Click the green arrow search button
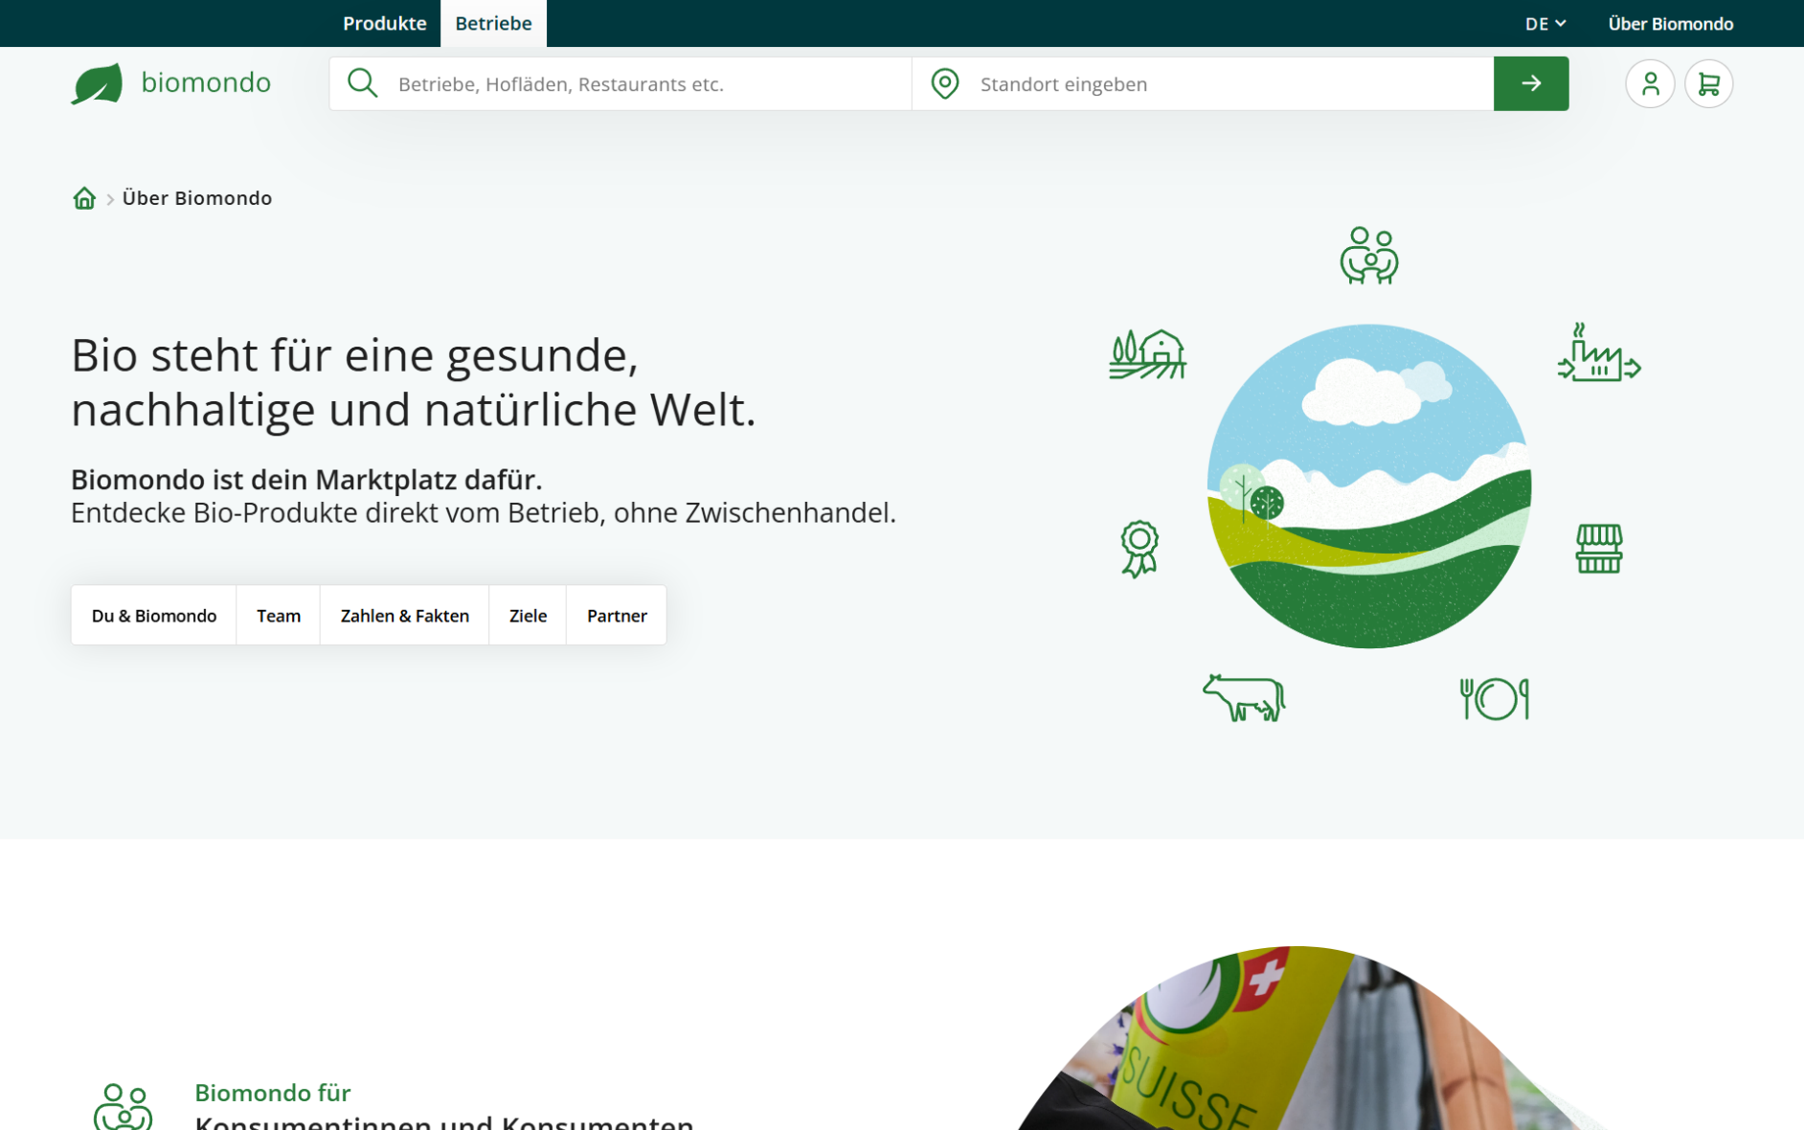The image size is (1804, 1130). [x=1530, y=83]
